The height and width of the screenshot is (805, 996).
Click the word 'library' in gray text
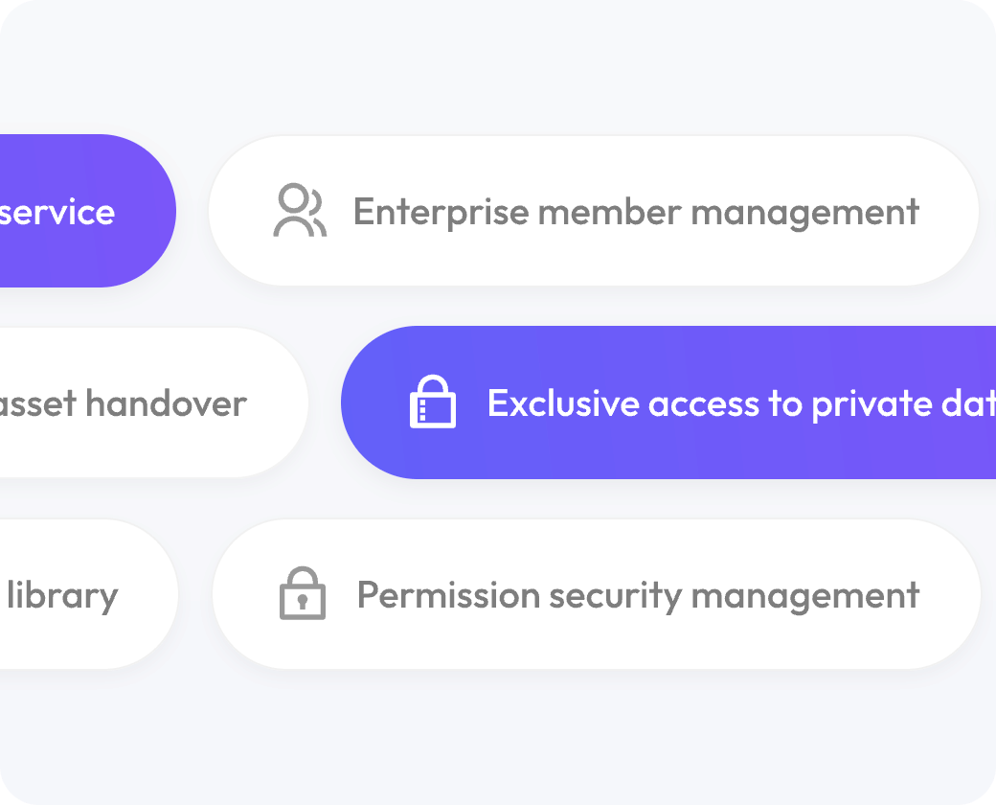click(x=62, y=596)
